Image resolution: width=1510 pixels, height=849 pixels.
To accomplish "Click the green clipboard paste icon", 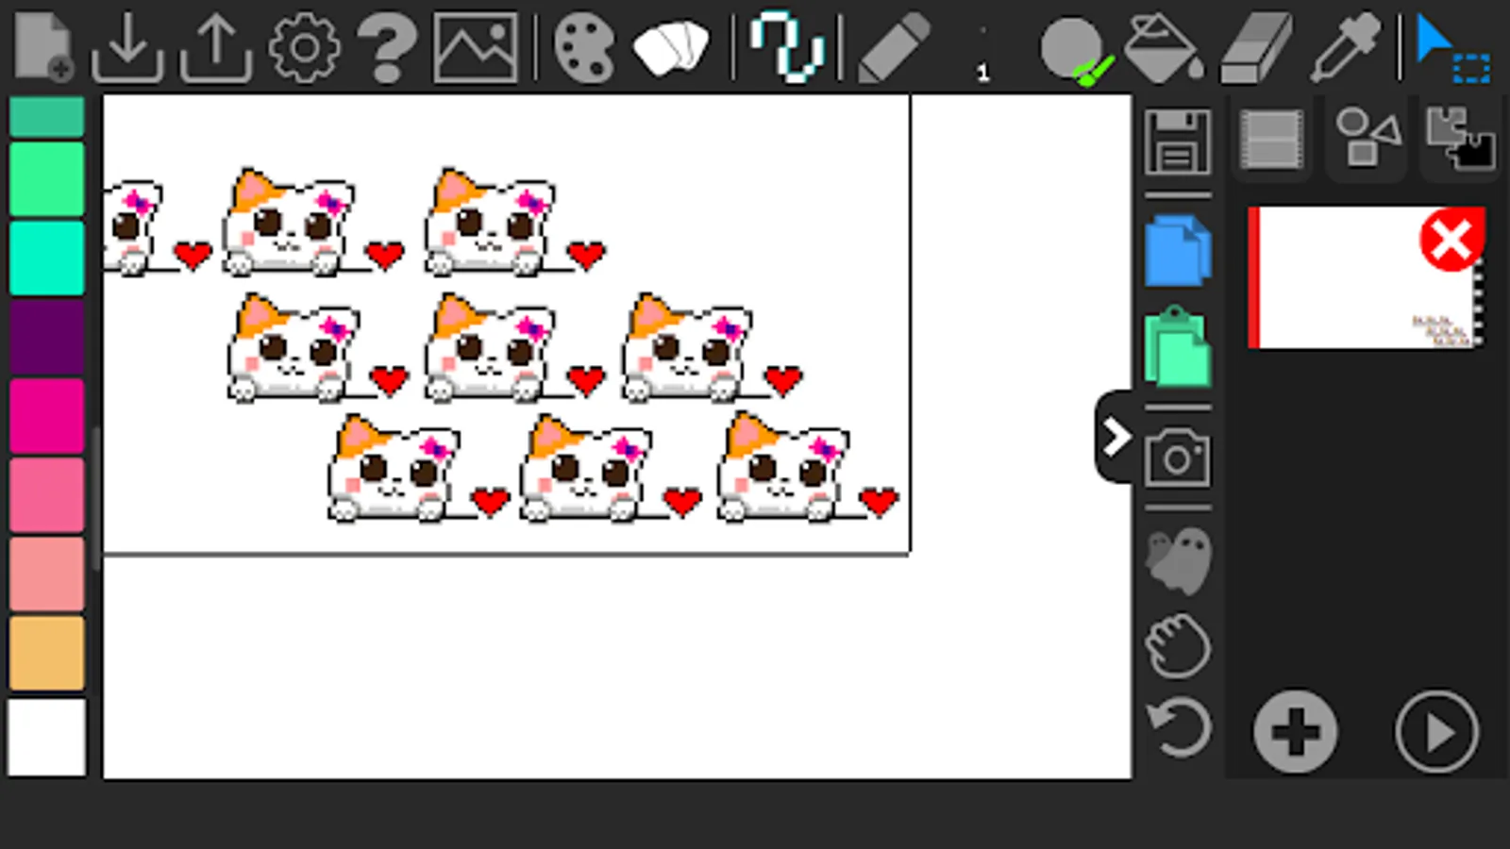I will click(1178, 346).
